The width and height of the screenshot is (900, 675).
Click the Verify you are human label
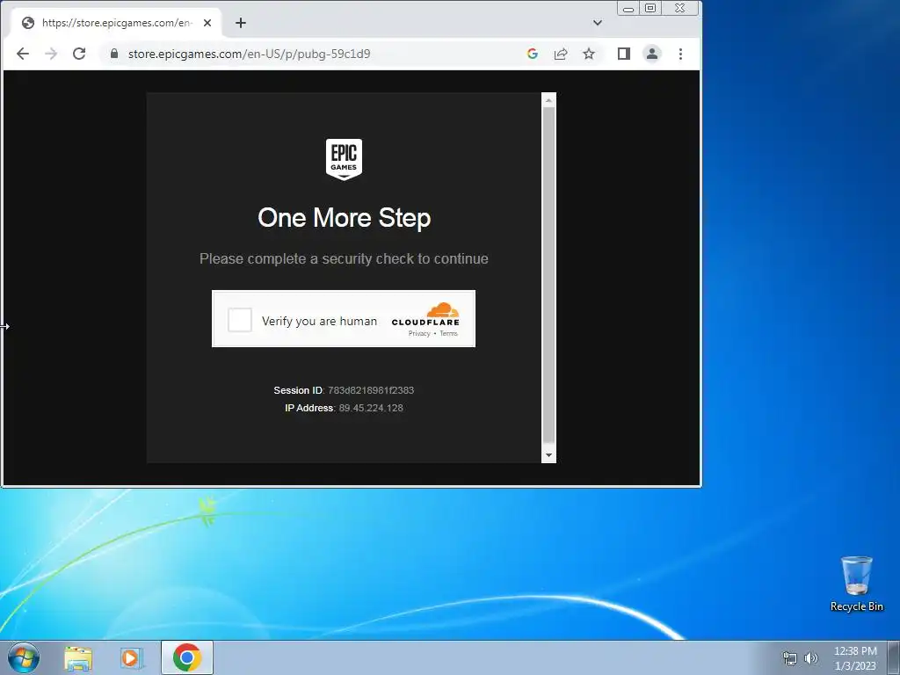pos(319,321)
